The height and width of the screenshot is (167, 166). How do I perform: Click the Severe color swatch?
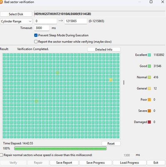pyautogui.click(x=149, y=111)
